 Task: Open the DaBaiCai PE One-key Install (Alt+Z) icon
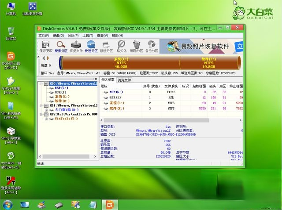coord(11,160)
